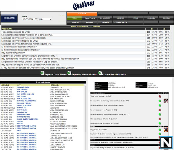Viewport: 174px width, 150px height.
Task: Click the LOCALIDAD column header
Action: (5, 85)
